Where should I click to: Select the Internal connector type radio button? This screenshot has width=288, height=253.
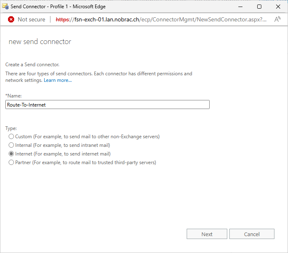pyautogui.click(x=11, y=145)
